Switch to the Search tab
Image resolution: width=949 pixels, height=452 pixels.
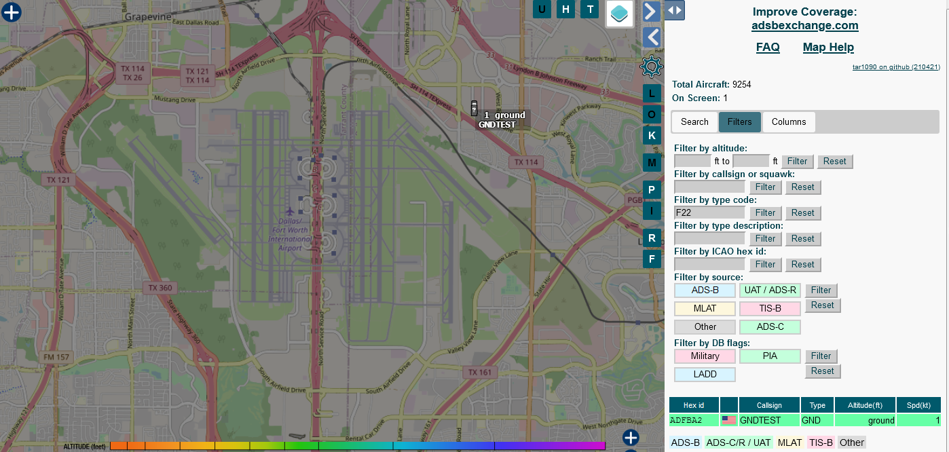pyautogui.click(x=694, y=122)
